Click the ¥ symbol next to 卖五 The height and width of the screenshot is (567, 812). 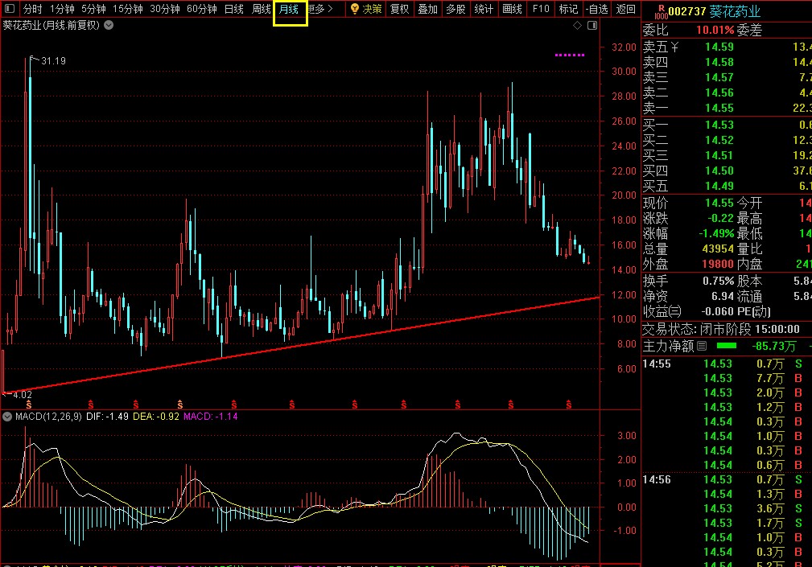click(x=675, y=47)
